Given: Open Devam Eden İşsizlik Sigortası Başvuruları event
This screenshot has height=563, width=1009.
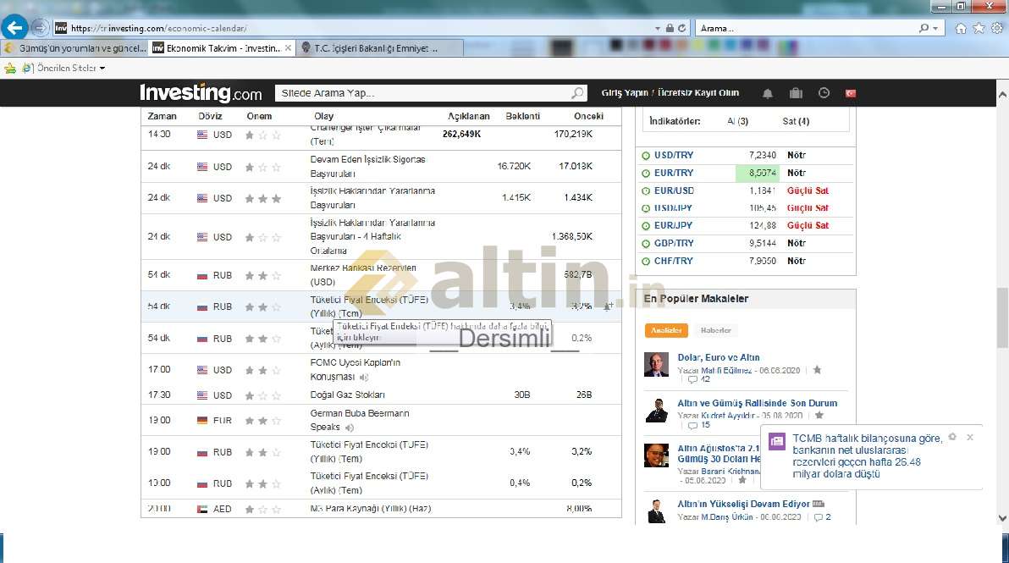Looking at the screenshot, I should 367,167.
